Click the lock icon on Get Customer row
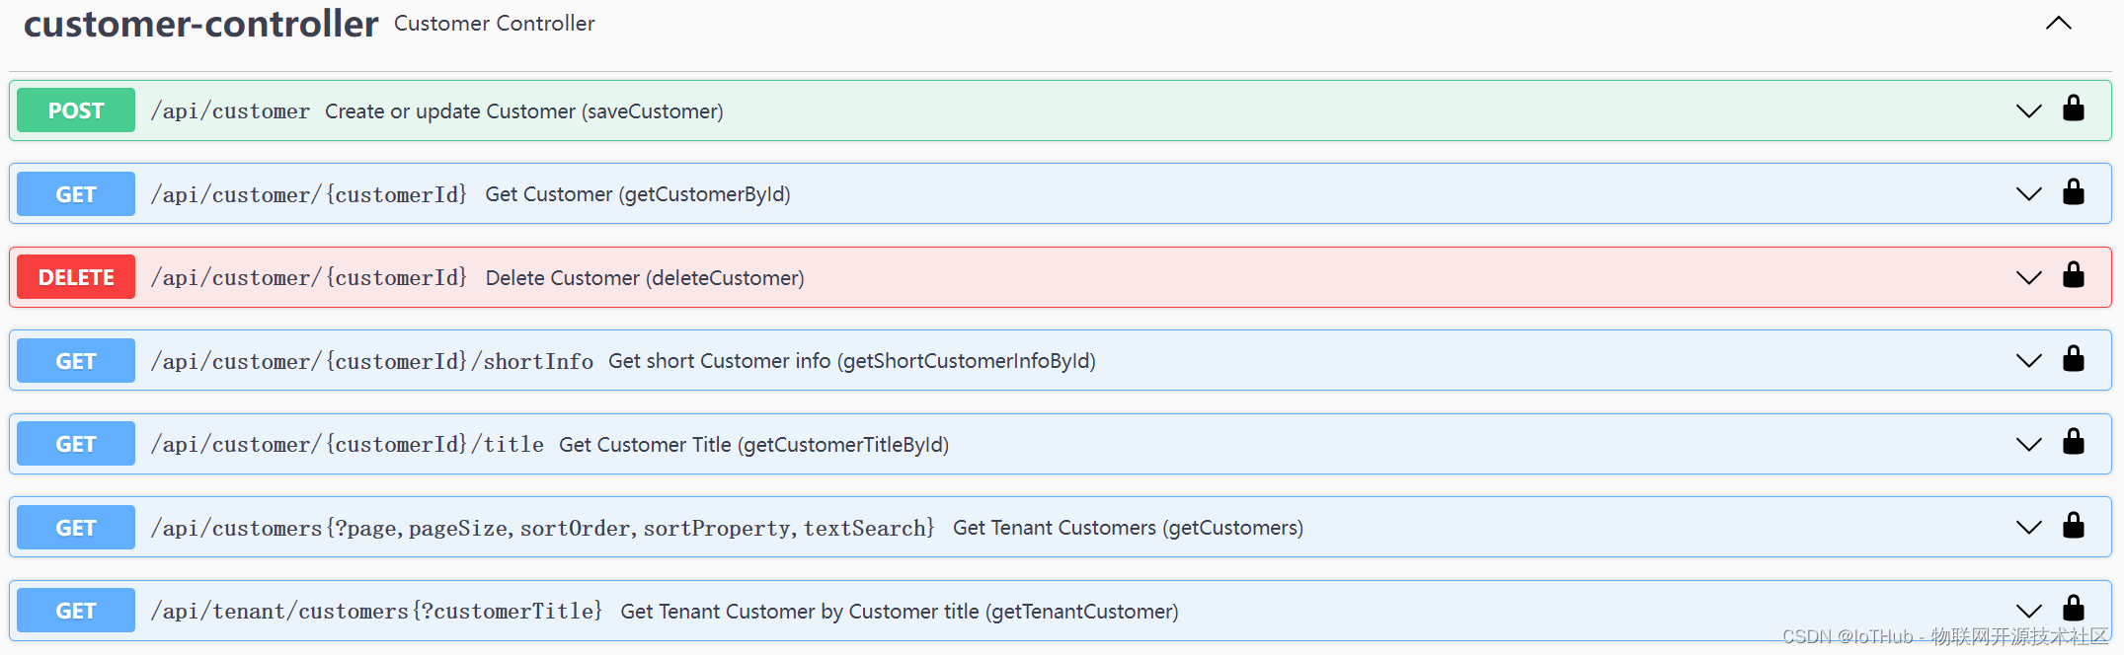The height and width of the screenshot is (655, 2124). (2073, 192)
